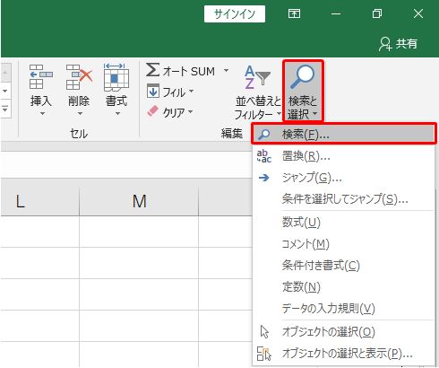Expand the 書式 dropdown arrow
Image resolution: width=439 pixels, height=368 pixels.
(x=117, y=114)
